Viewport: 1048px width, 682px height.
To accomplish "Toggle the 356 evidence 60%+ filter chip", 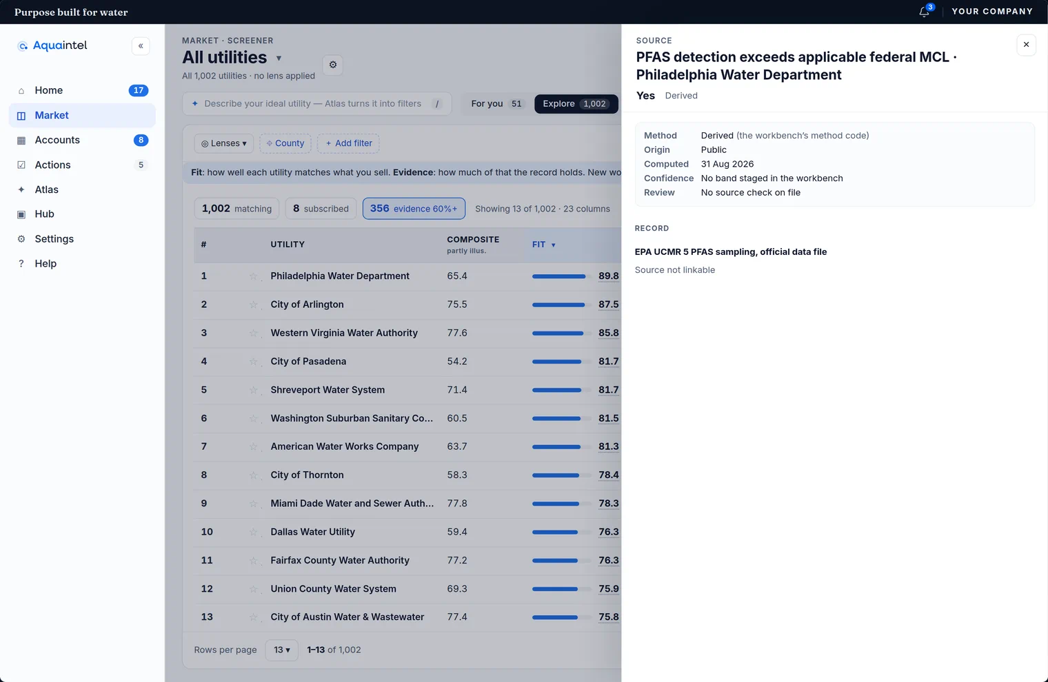I will [414, 209].
